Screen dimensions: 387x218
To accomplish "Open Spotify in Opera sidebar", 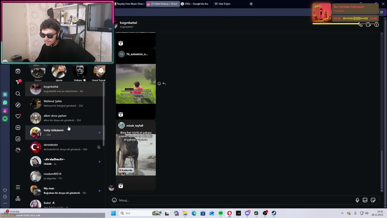I will click(x=5, y=119).
